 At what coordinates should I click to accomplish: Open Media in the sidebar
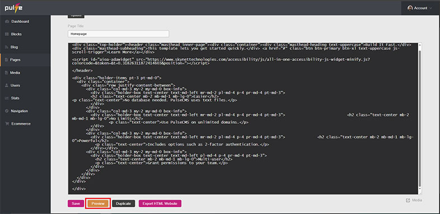(15, 72)
